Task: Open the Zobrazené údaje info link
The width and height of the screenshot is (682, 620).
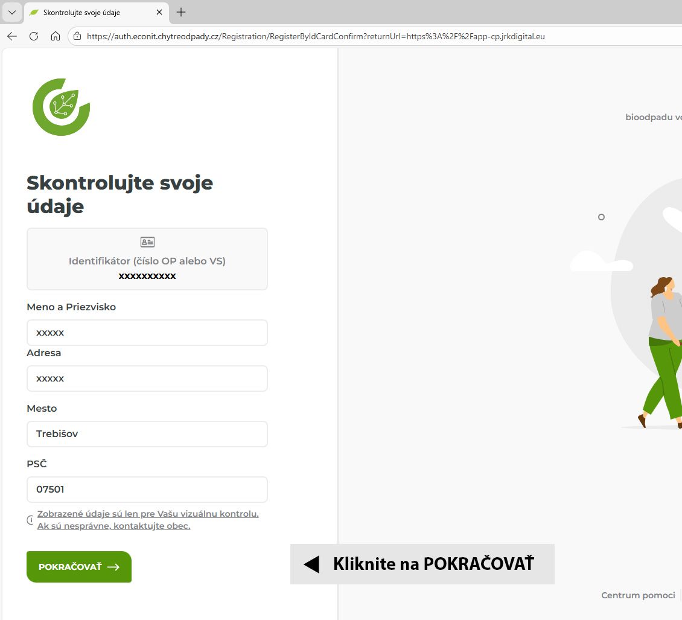Action: 148,520
